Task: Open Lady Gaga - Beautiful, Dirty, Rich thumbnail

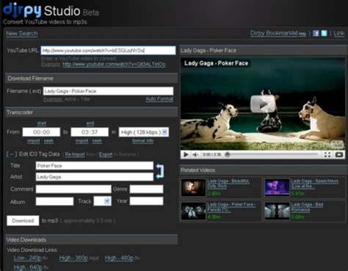Action: (x=193, y=188)
